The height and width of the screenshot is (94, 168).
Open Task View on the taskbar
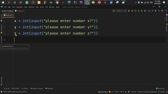click(x=20, y=2)
